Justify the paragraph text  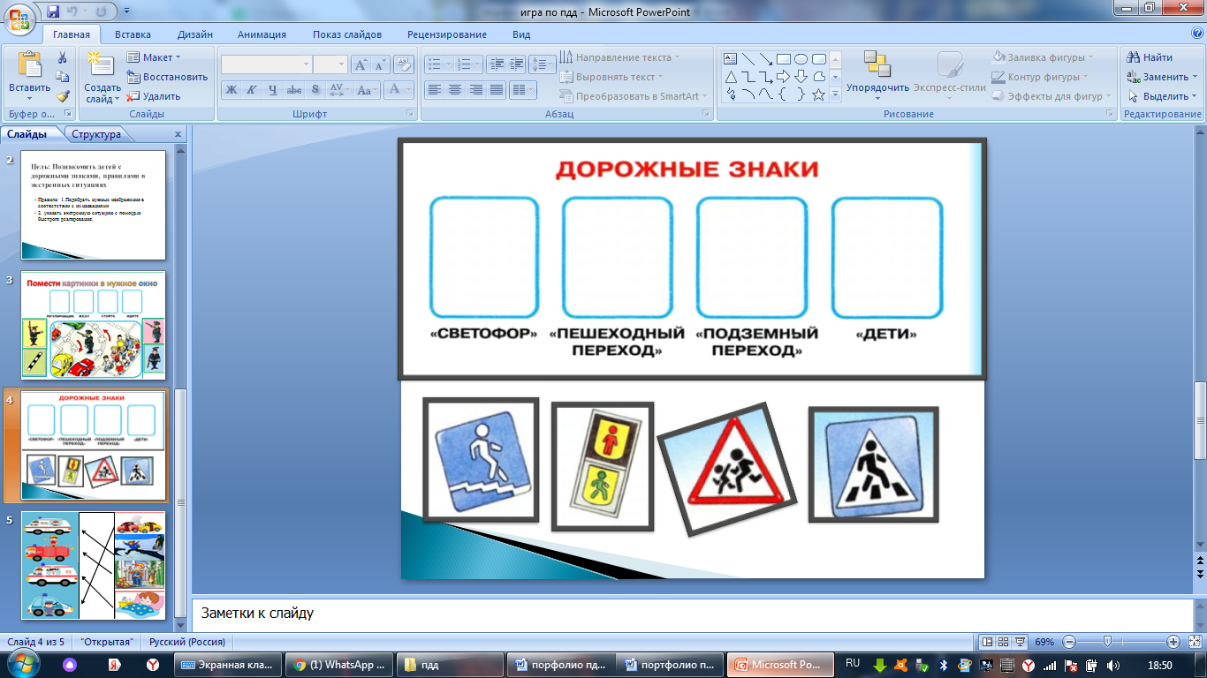click(497, 89)
